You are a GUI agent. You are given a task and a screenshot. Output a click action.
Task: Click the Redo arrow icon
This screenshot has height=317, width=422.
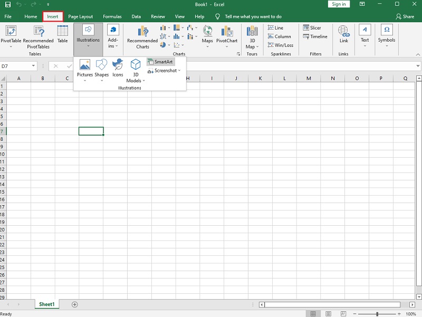(x=33, y=4)
